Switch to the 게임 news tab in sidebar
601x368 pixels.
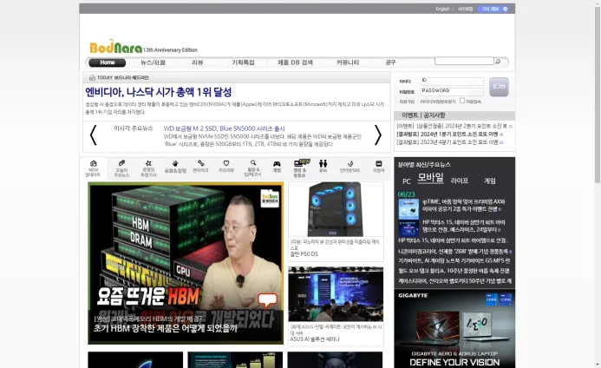[x=490, y=181]
